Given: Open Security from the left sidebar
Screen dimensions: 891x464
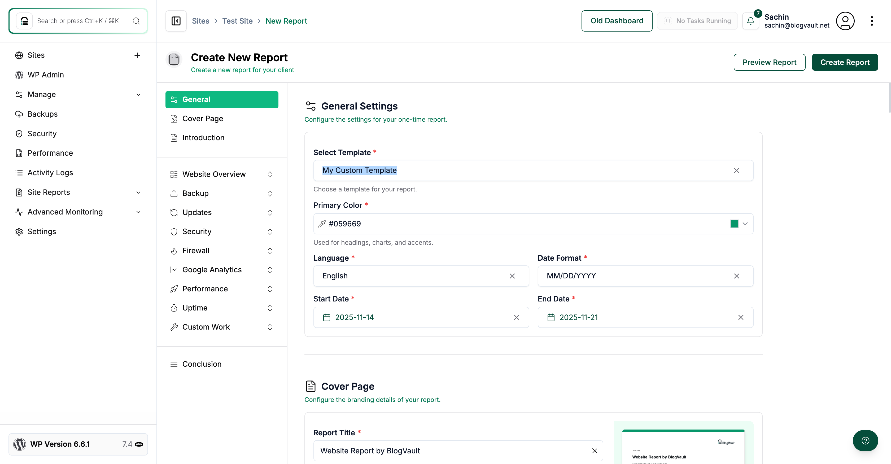Looking at the screenshot, I should [x=42, y=133].
